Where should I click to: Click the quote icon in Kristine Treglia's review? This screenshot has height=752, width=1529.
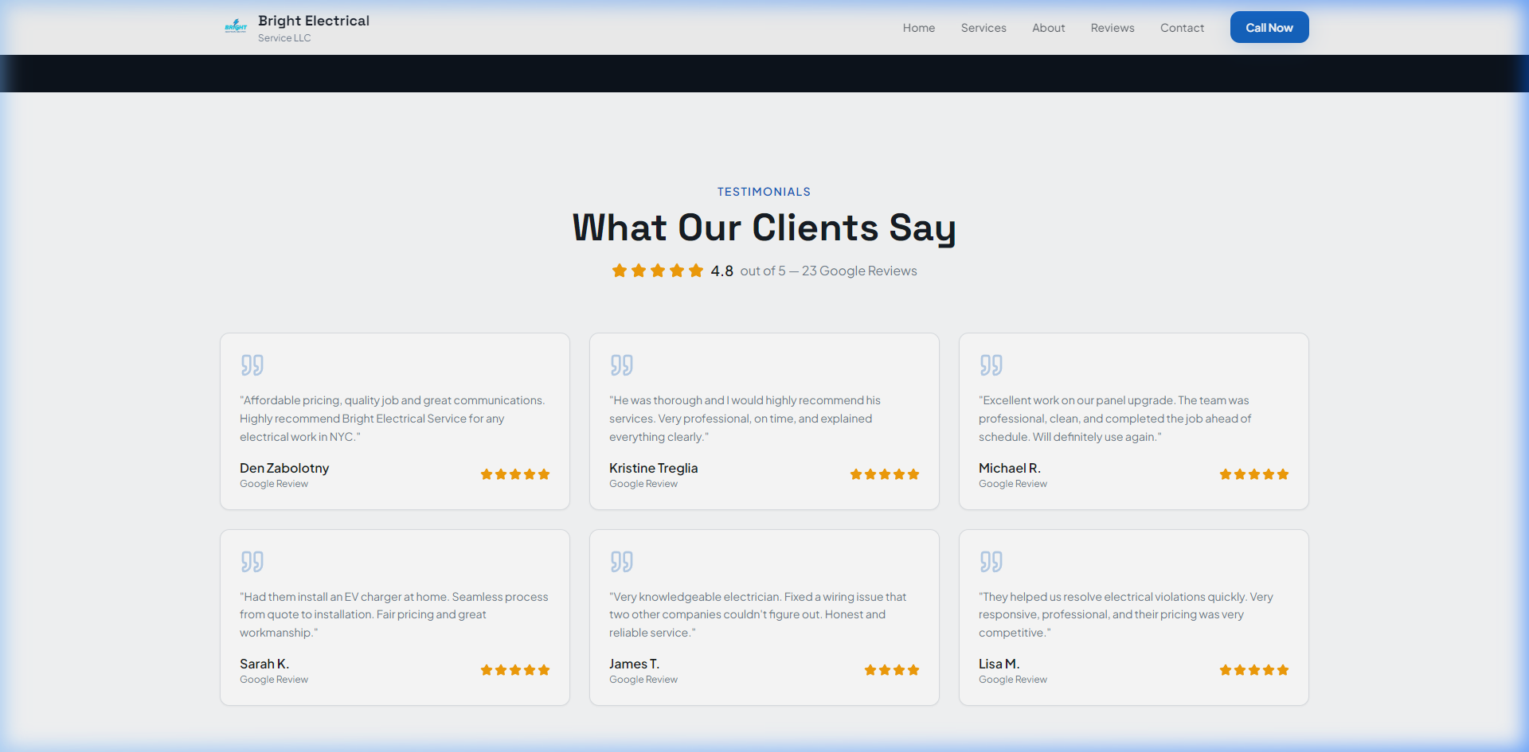click(x=621, y=365)
